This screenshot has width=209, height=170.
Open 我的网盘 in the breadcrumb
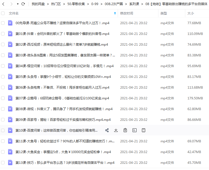(38, 4)
